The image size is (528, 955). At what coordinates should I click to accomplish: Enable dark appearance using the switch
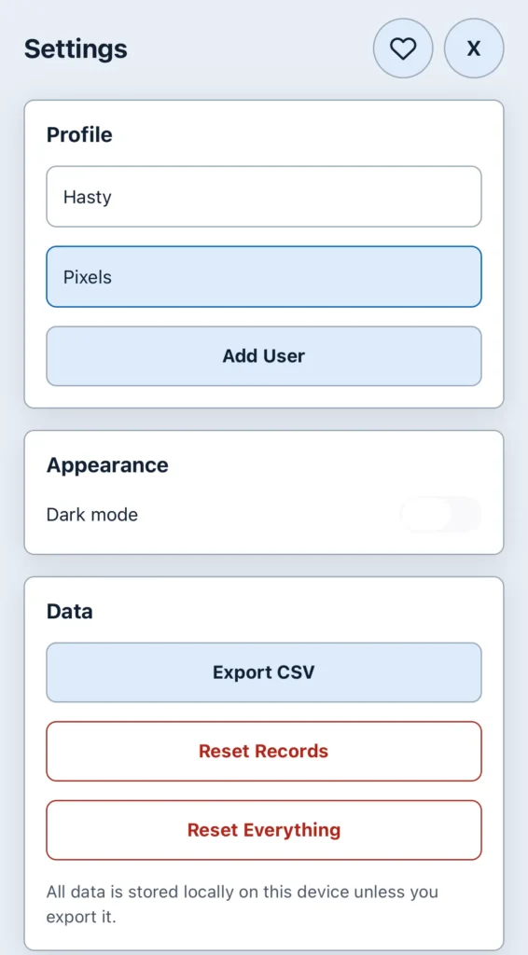coord(440,515)
